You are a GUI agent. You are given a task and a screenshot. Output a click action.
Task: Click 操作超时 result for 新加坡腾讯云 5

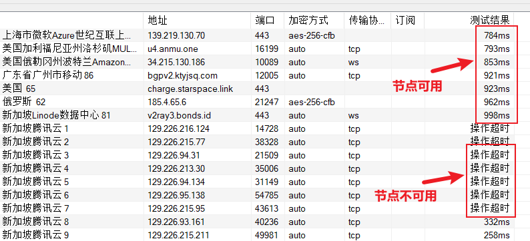(490, 182)
